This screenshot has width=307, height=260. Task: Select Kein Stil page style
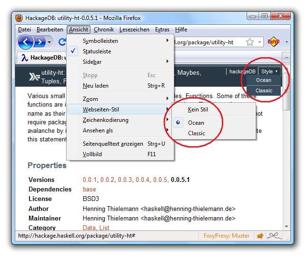[214, 110]
